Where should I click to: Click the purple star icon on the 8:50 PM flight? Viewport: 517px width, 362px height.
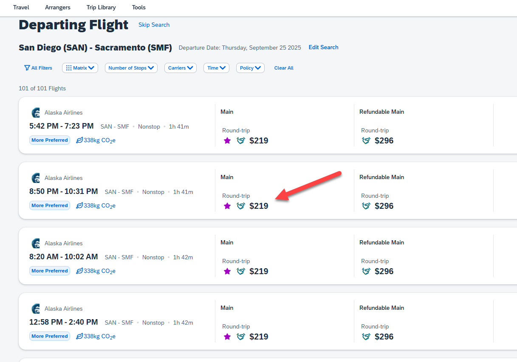click(x=227, y=206)
